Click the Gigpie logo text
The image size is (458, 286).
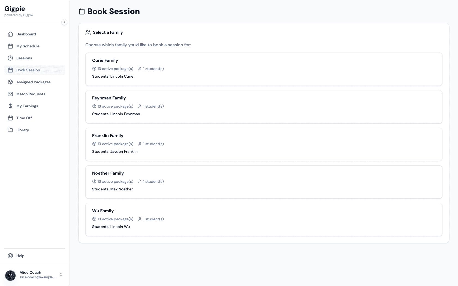[x=15, y=9]
